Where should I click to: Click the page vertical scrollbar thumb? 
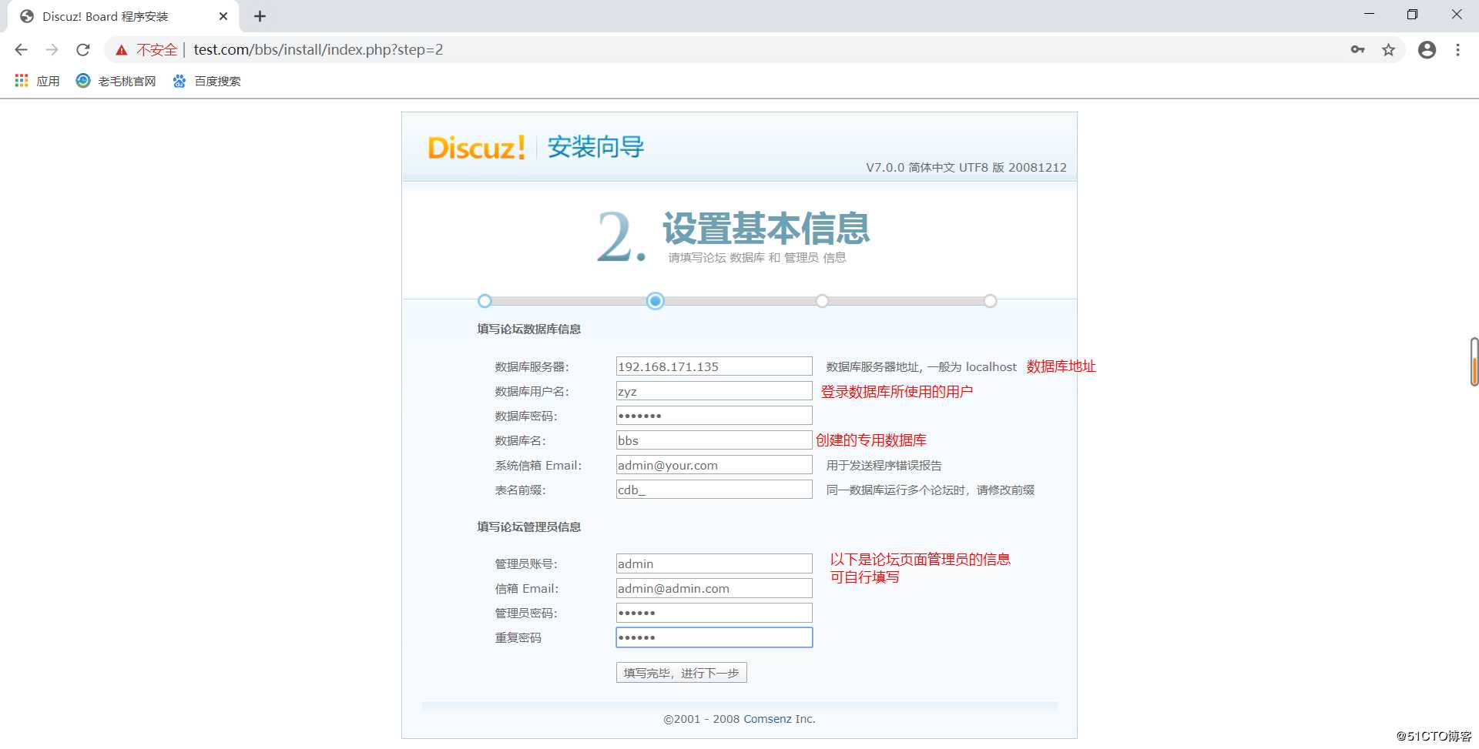1474,362
